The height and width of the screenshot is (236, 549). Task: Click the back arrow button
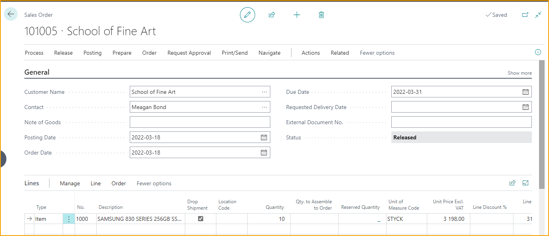click(x=11, y=14)
